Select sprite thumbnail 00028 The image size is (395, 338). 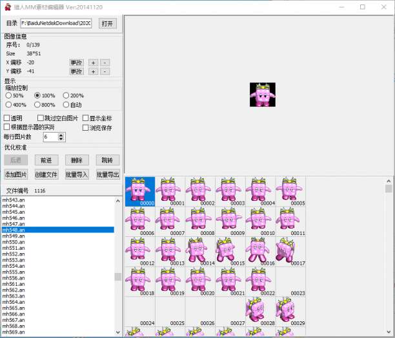point(261,312)
